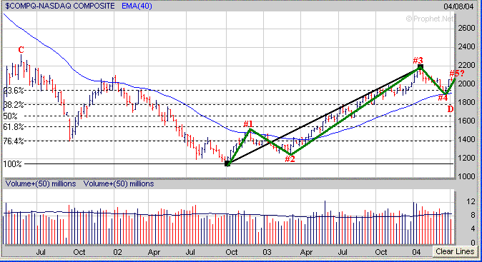This screenshot has width=482, height=262.
Task: Click the 76.4% Fibonacci level label
Action: tap(14, 141)
